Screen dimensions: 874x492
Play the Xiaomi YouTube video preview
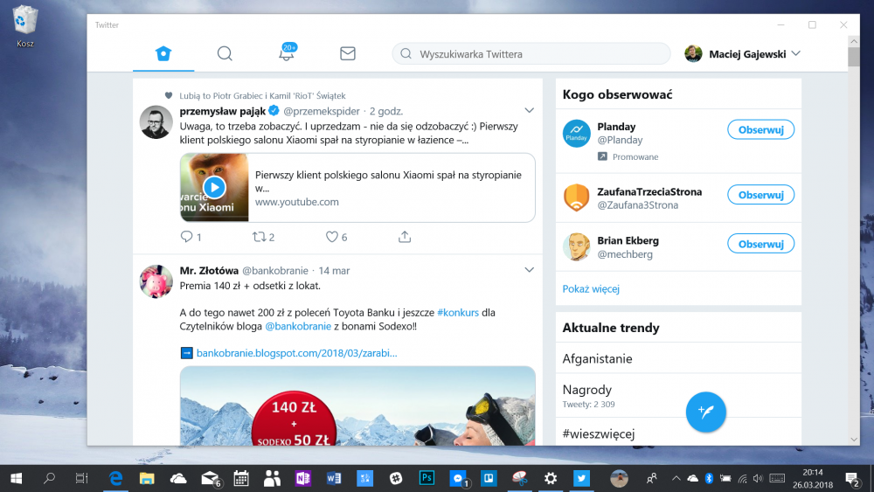pyautogui.click(x=215, y=187)
